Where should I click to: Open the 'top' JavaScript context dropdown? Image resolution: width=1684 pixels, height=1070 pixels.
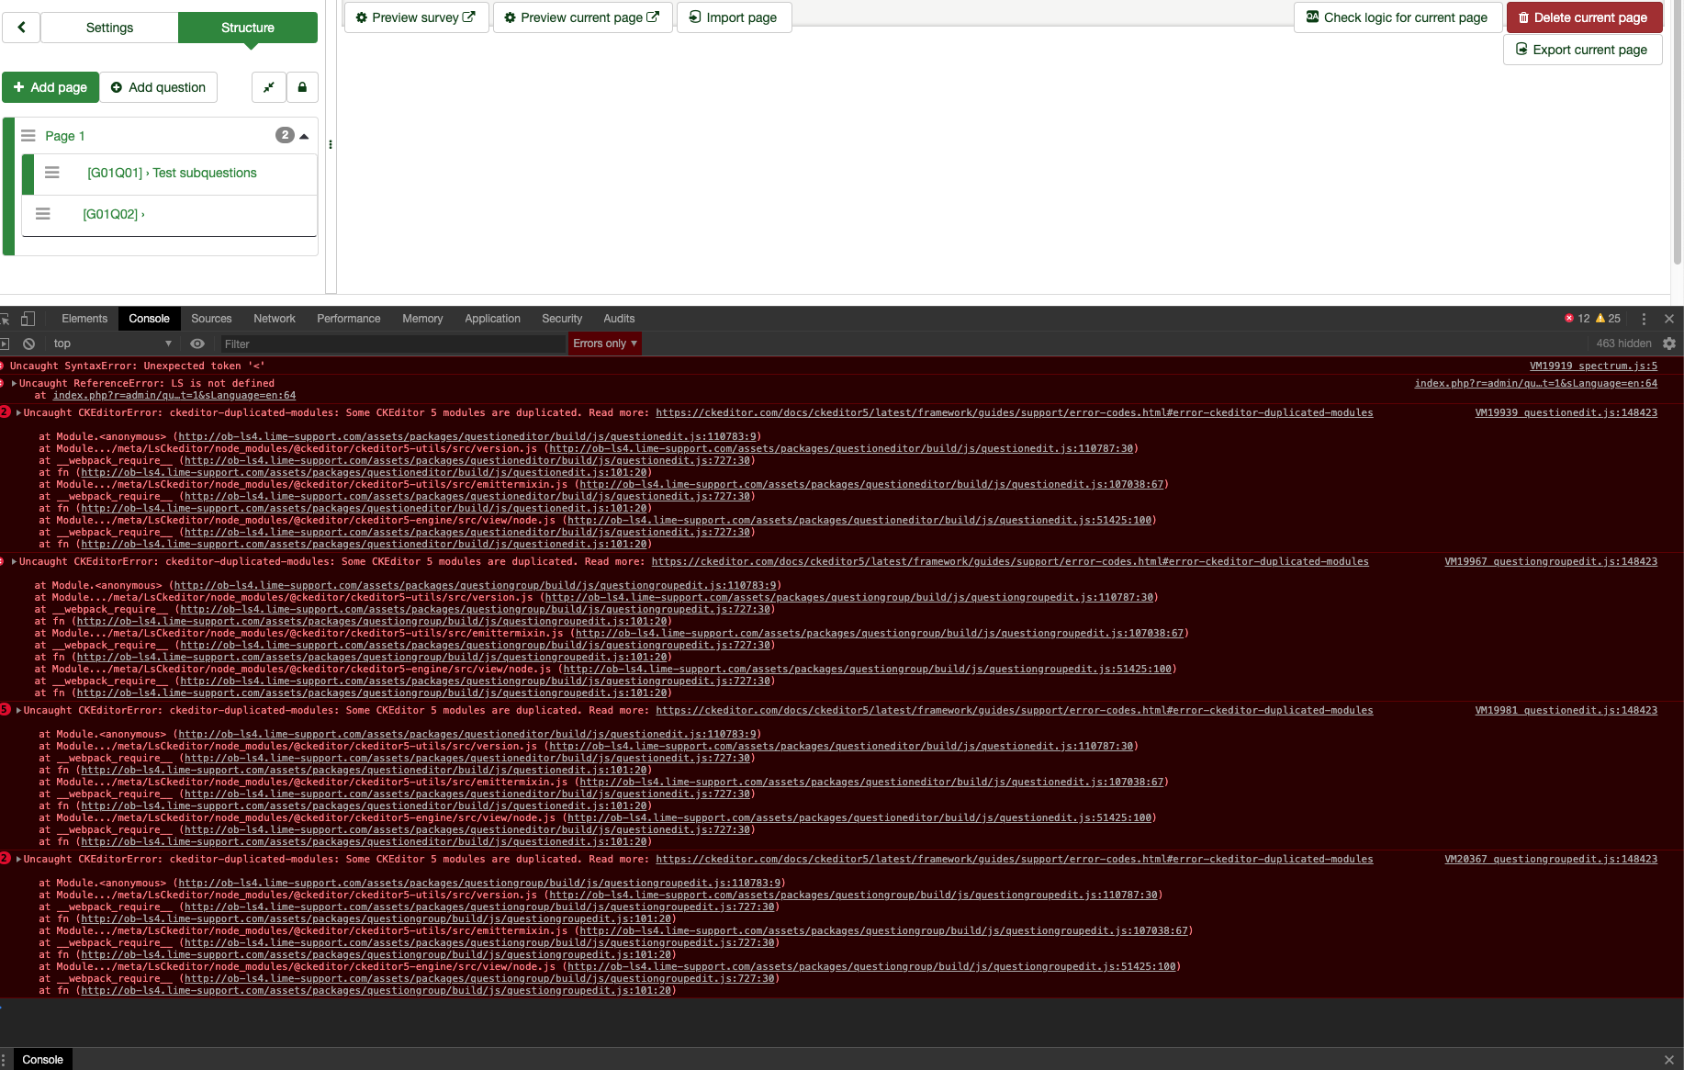tap(112, 344)
